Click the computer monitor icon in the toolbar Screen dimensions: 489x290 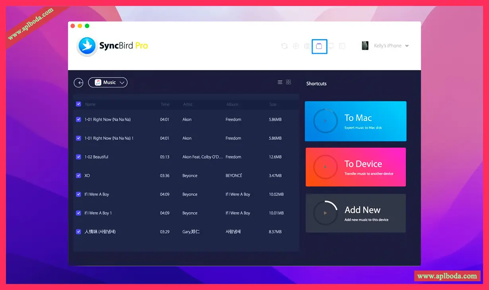coord(330,46)
